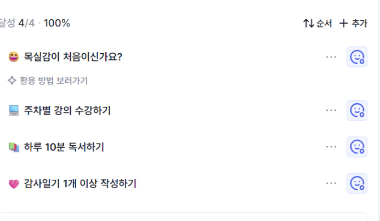This screenshot has width=380, height=221.
Task: Click the laughing face emoji icon
Action: point(14,56)
